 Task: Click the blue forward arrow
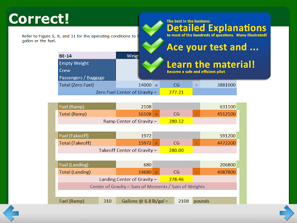coord(287,213)
